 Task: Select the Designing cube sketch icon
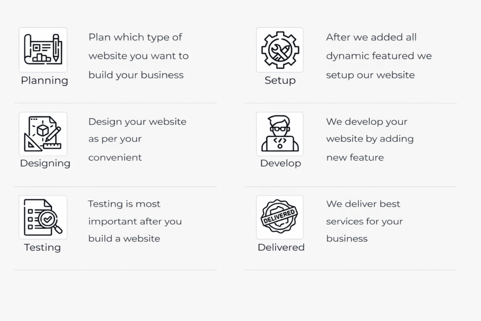point(43,133)
